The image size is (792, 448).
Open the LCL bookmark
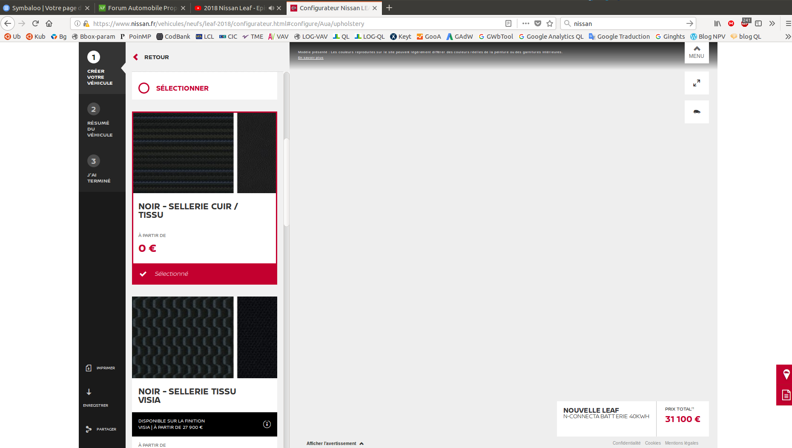(205, 37)
